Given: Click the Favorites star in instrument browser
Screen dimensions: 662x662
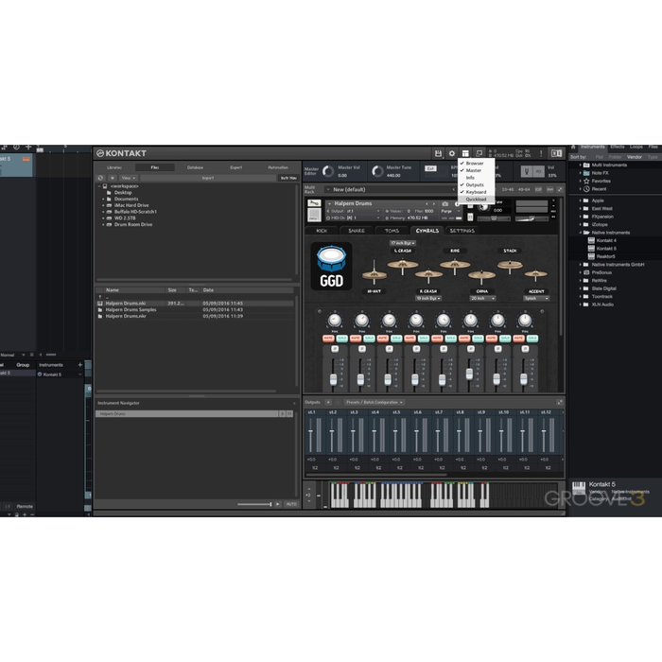Looking at the screenshot, I should coord(586,181).
